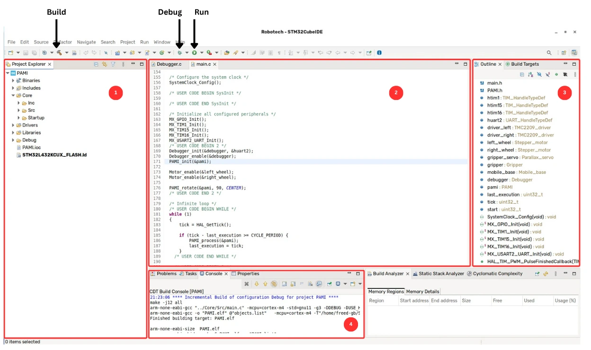The image size is (591, 350).
Task: Toggle Hide Non-Public Members green dot in Outline
Action: coord(556,74)
